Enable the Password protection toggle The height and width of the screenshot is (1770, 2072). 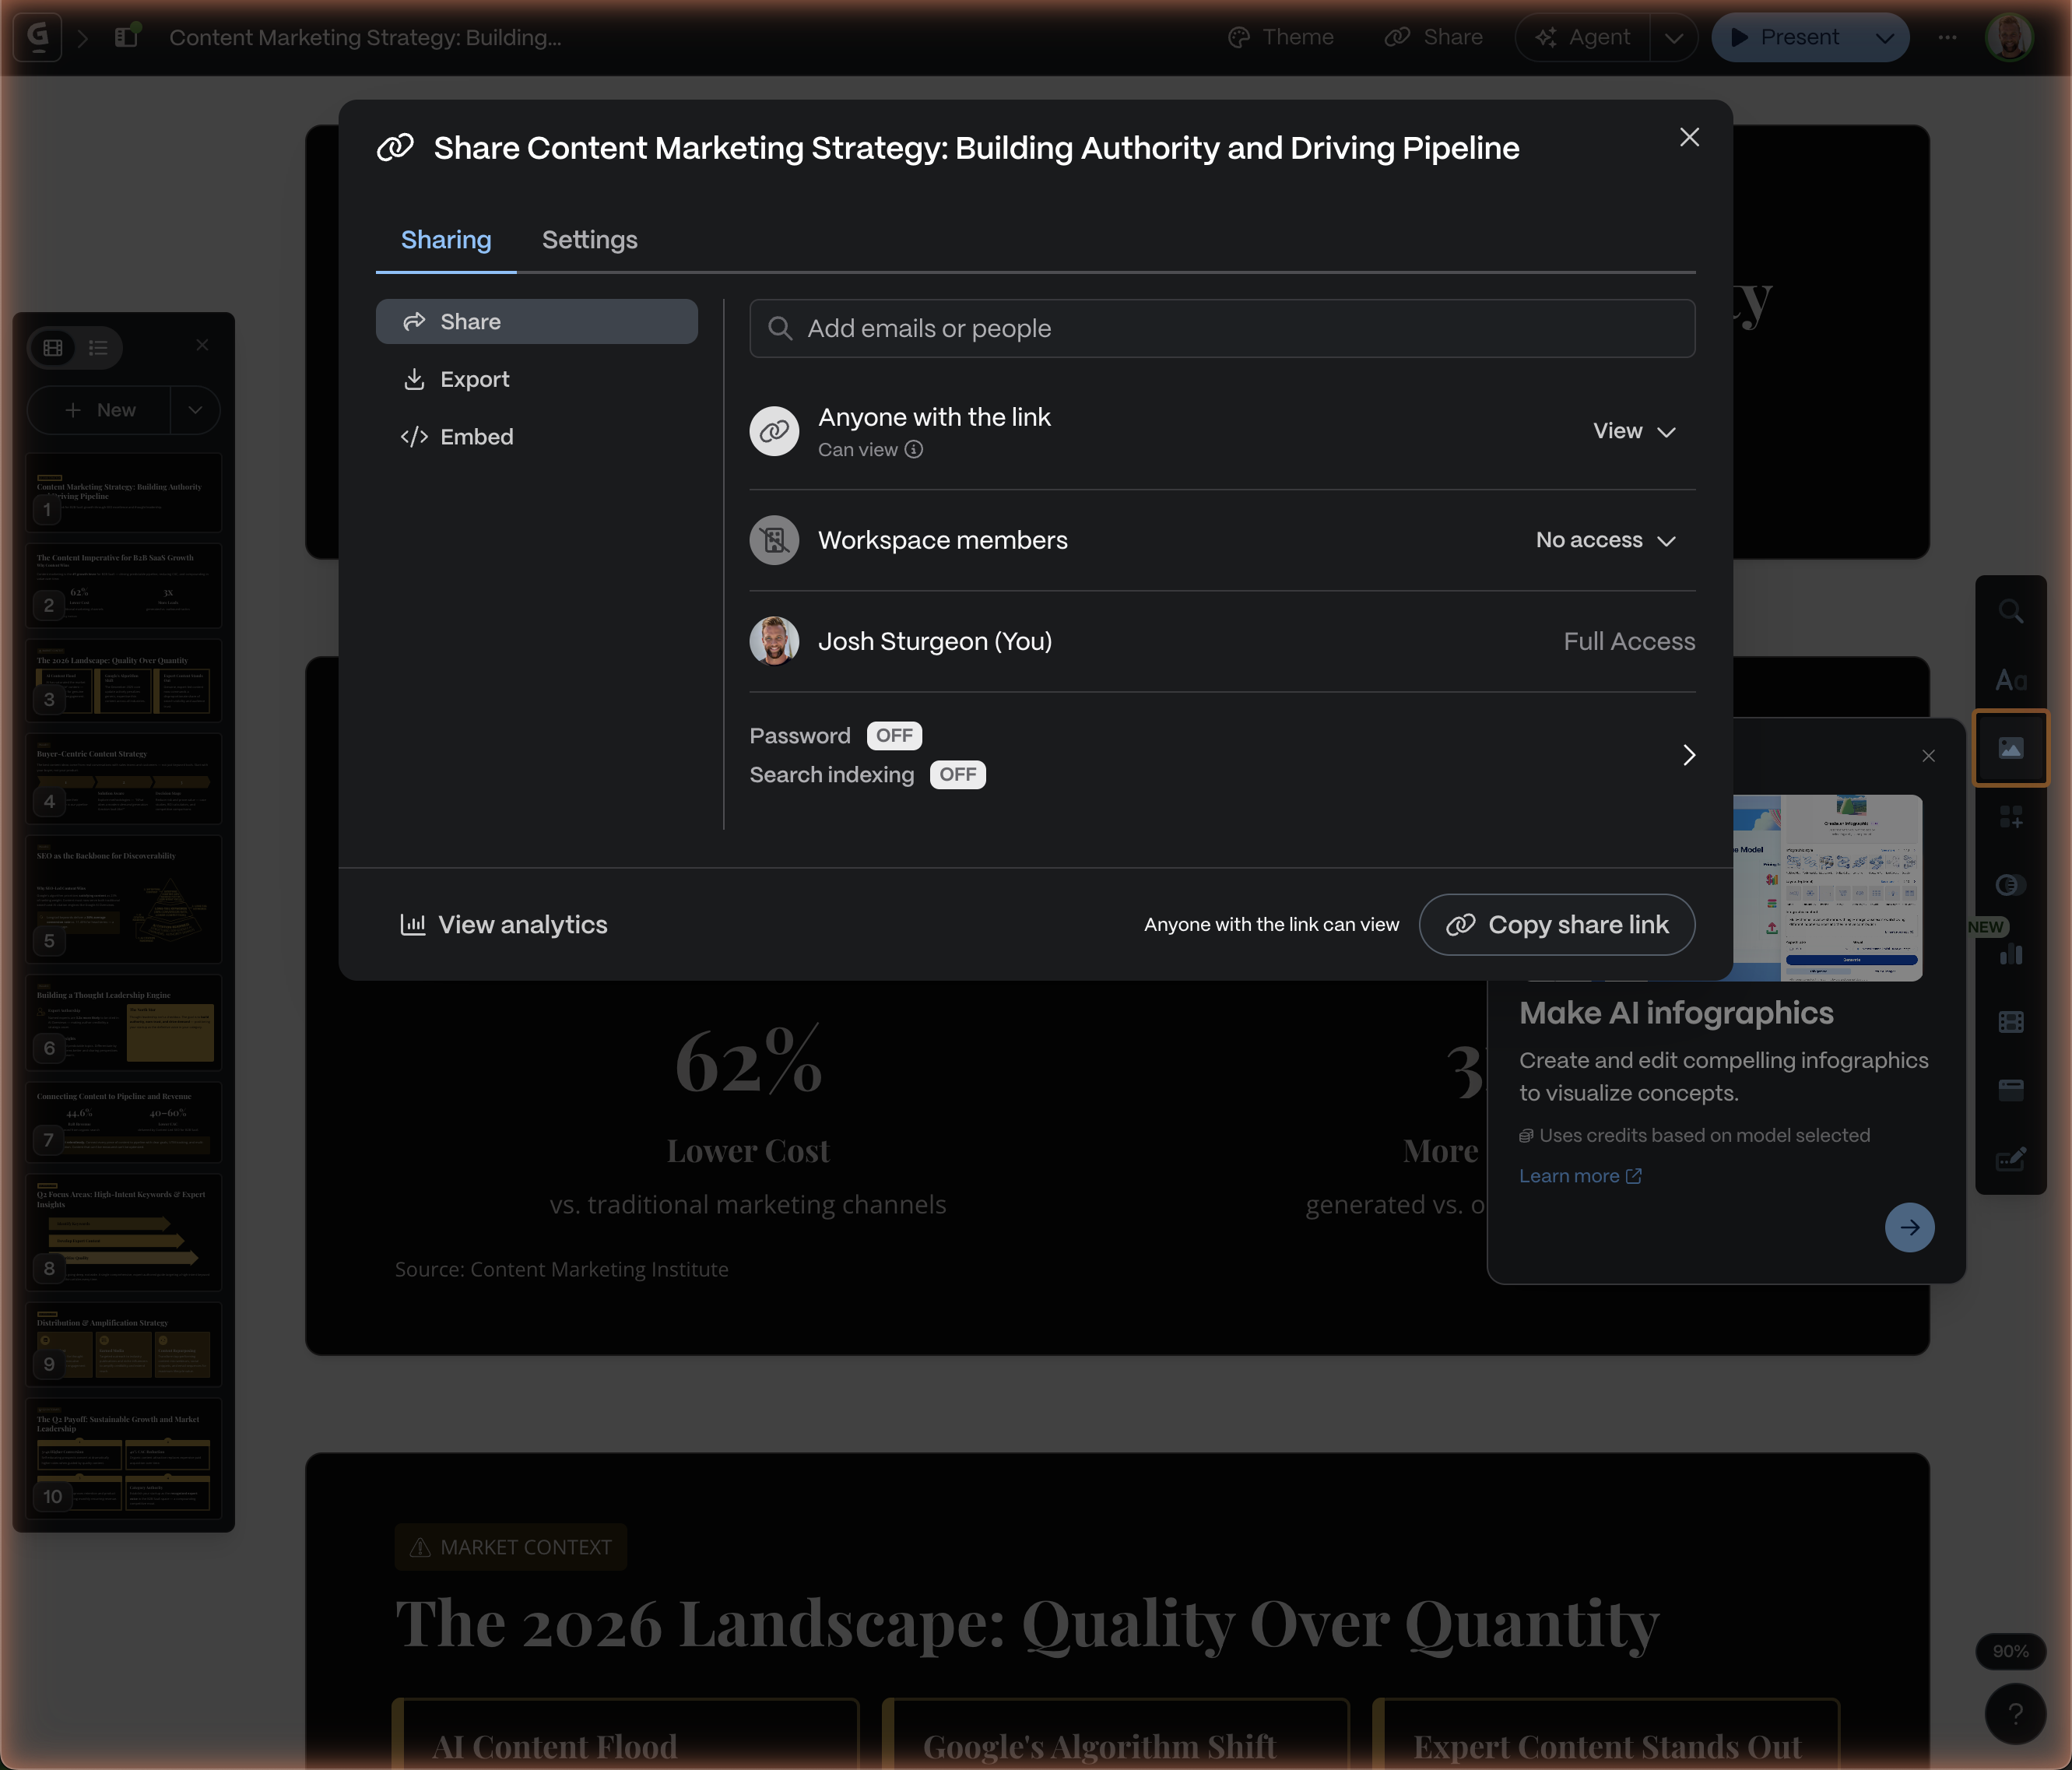coord(893,735)
